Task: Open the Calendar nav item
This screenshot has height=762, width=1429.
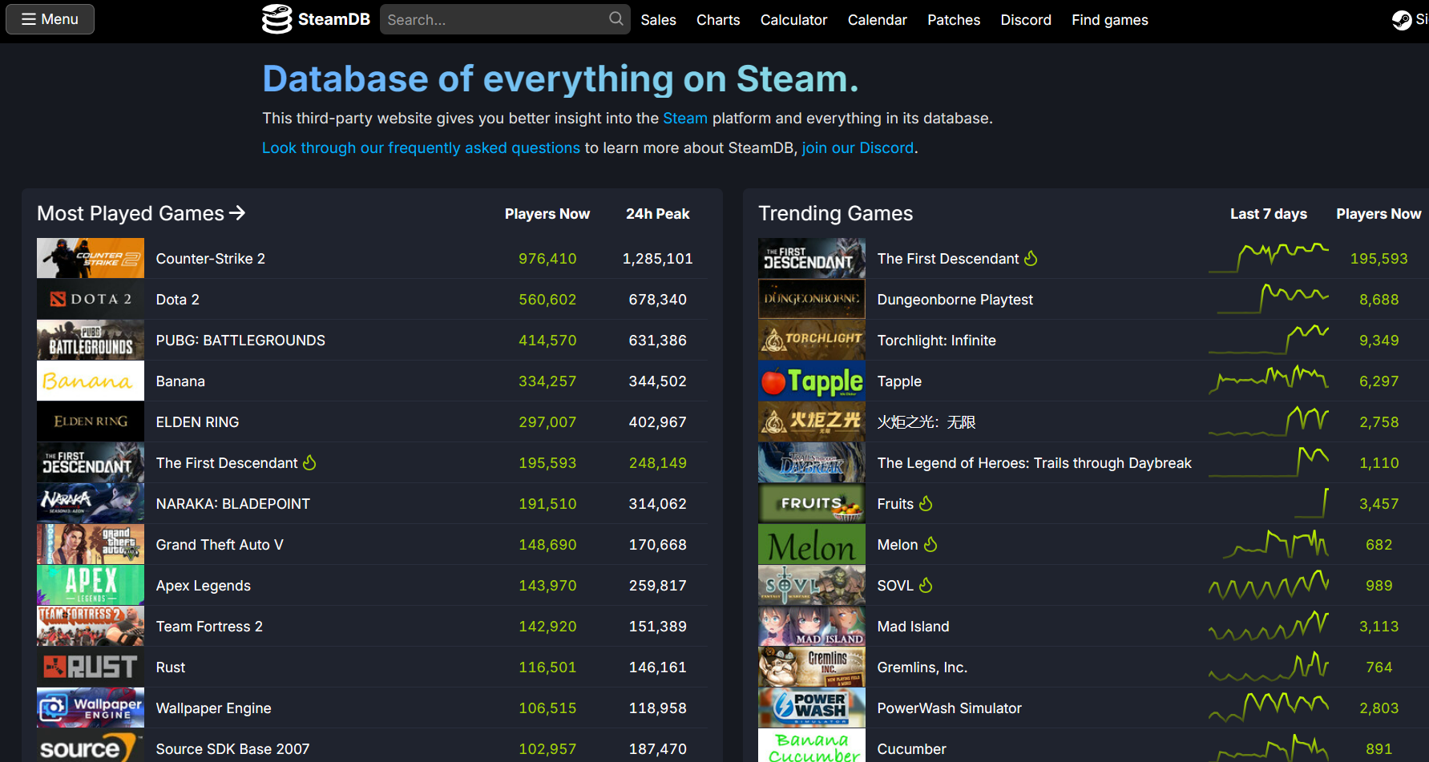Action: 877,20
